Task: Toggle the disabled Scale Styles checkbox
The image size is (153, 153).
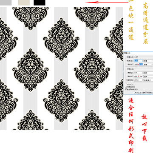Action: click(x=126, y=85)
